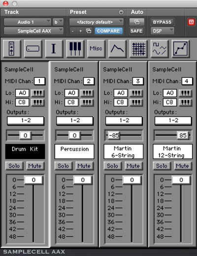
Task: Click pan slider handle of Martin 6-String
Action: 114,135
